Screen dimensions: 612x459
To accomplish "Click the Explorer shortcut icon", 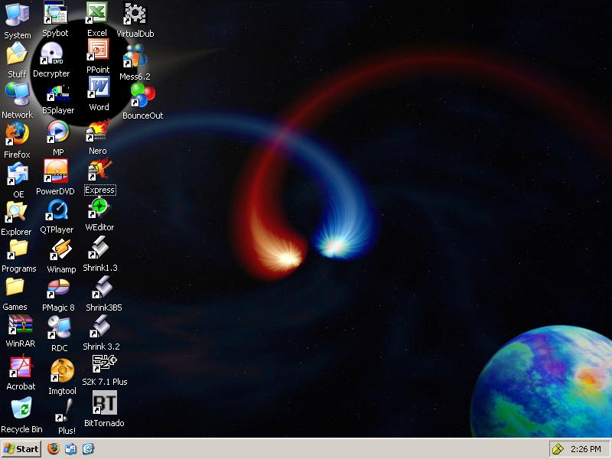I will (16, 213).
